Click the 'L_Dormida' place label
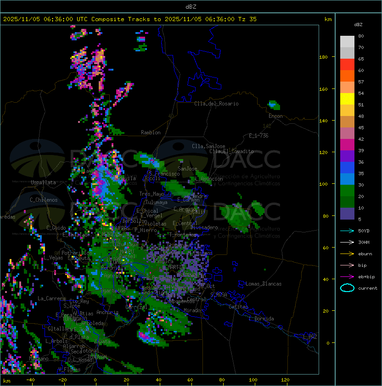 (261, 319)
